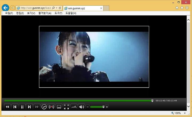Viewport: 192px width, 117px height.
Task: Minimize the browser window
Action: 173,2
